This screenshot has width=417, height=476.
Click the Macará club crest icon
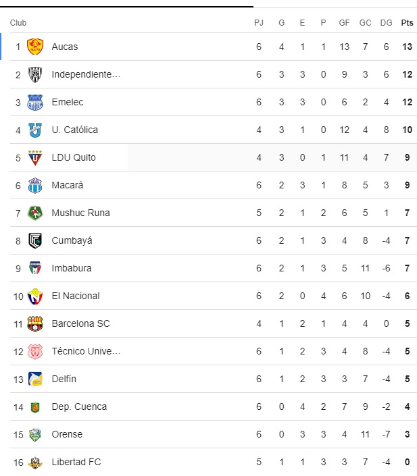point(35,185)
